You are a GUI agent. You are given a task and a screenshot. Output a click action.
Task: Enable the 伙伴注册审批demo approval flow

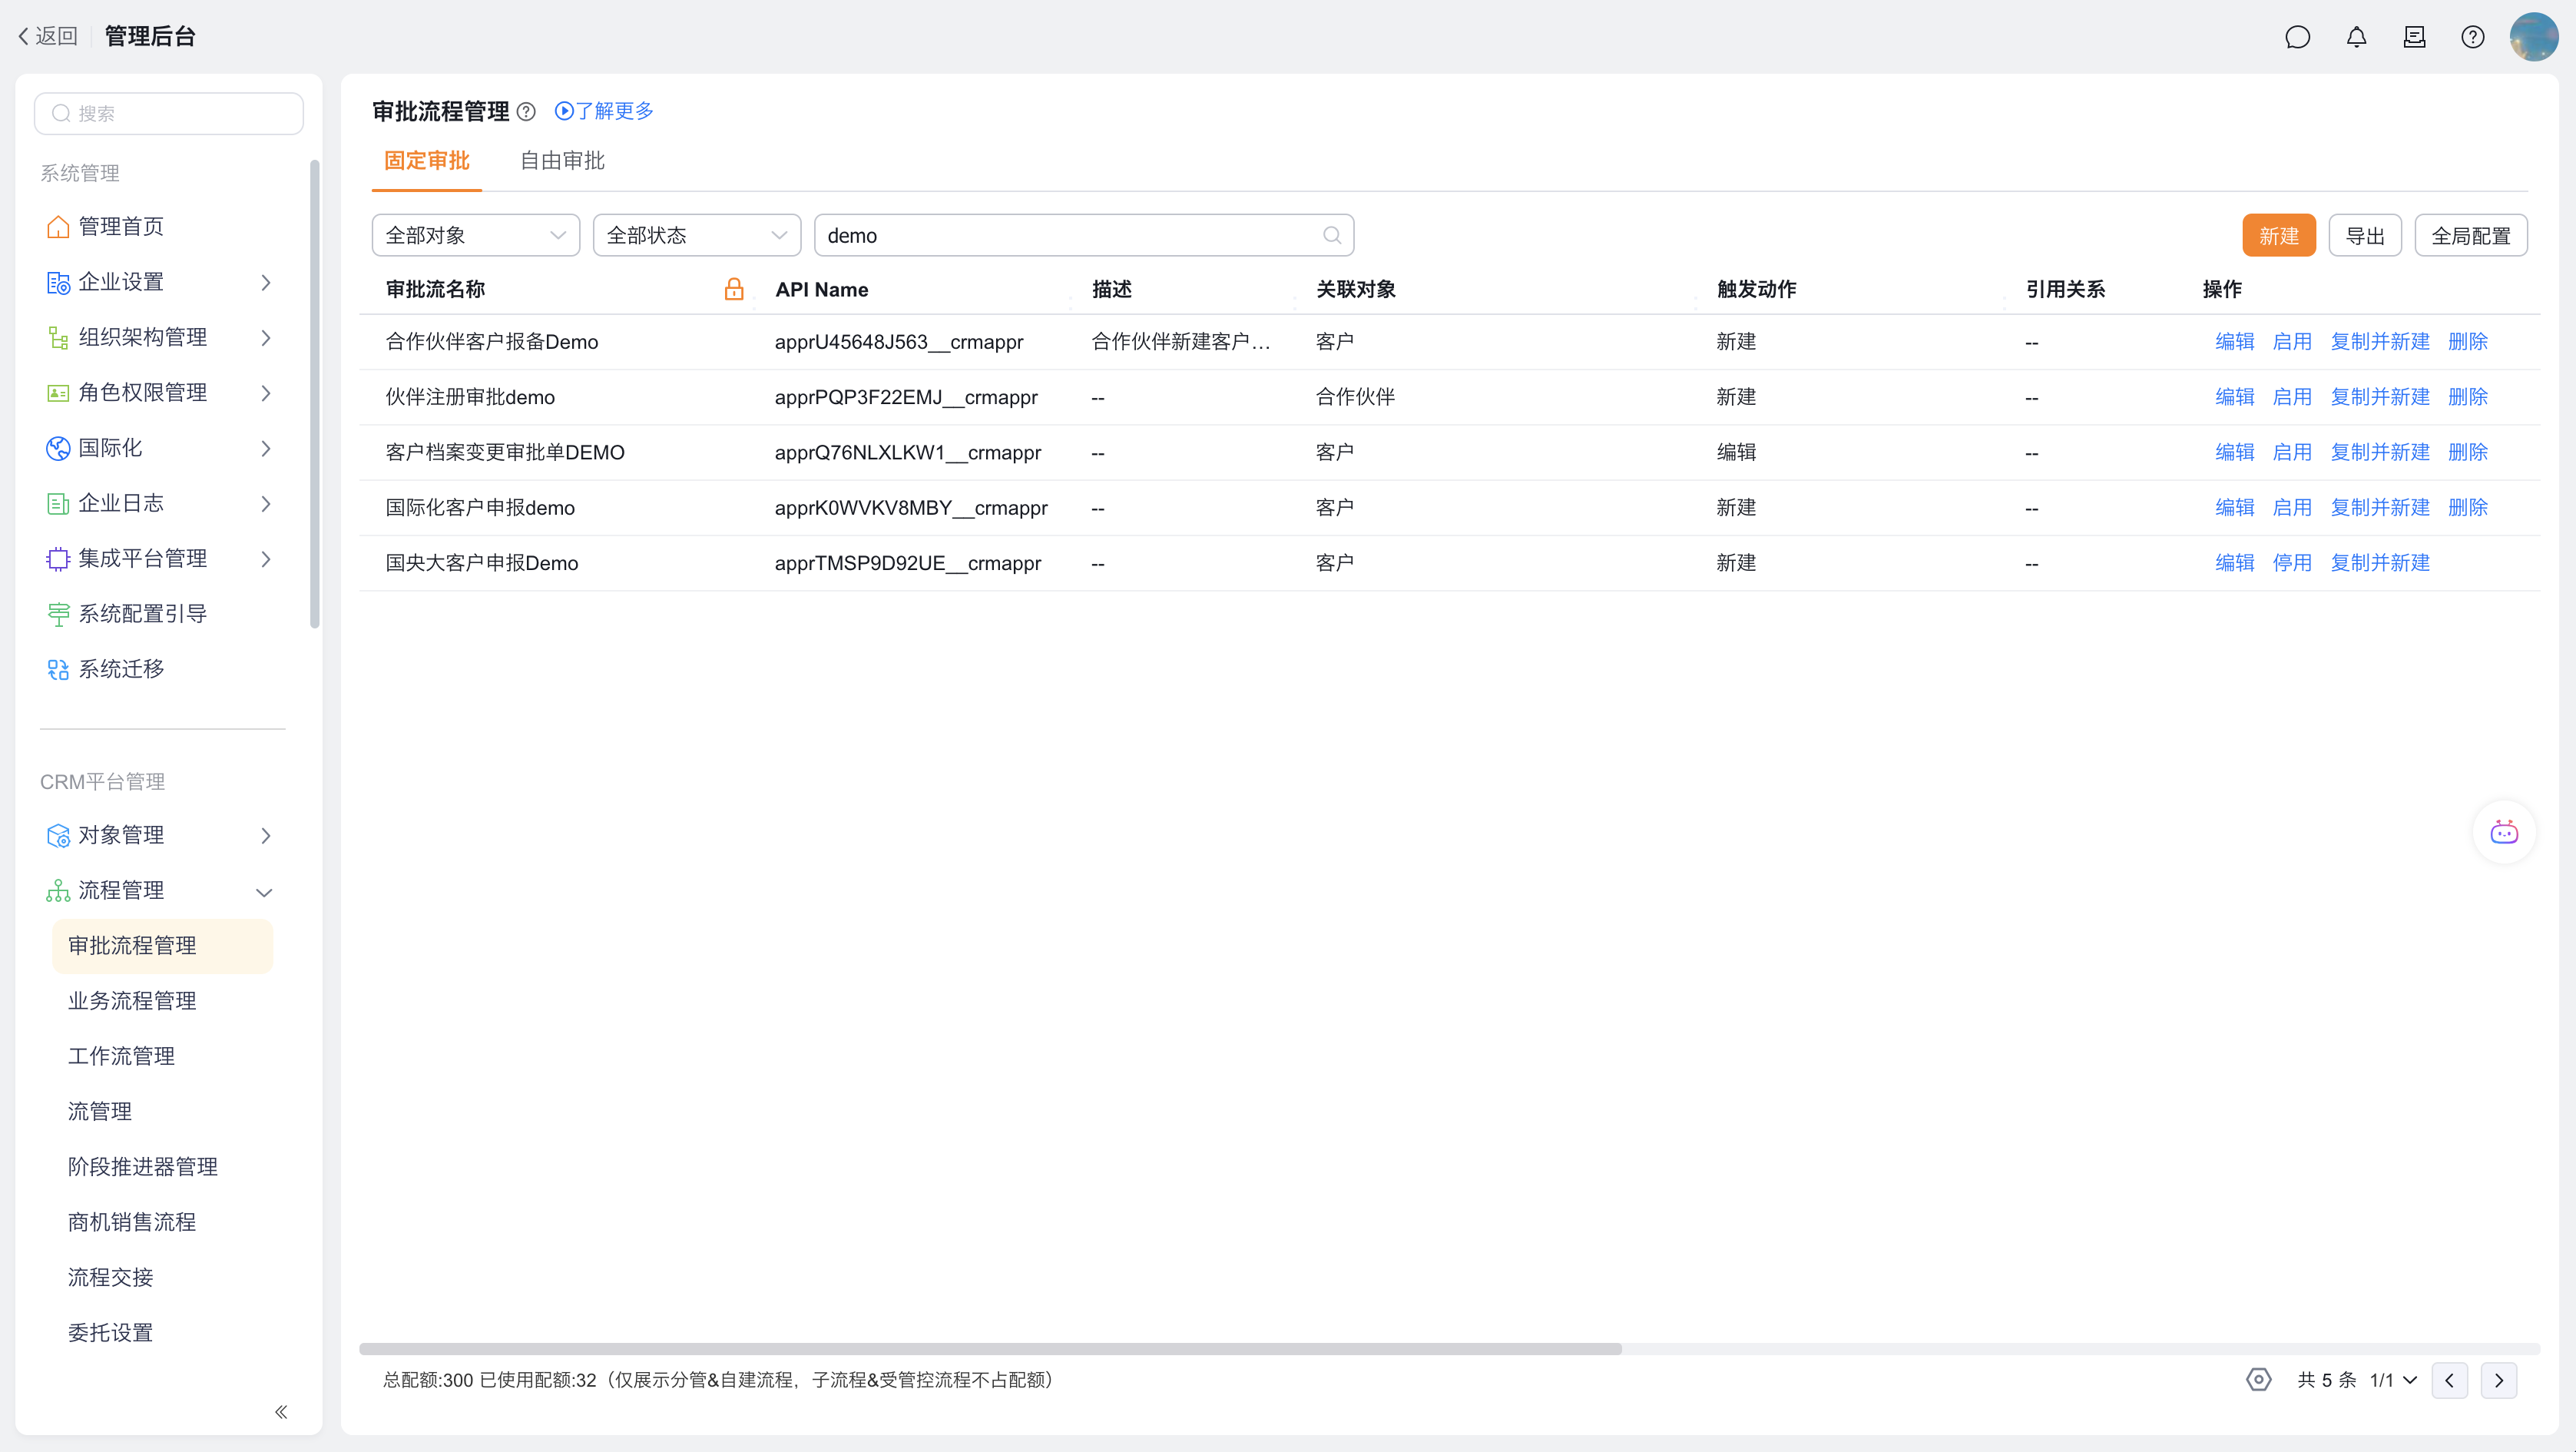click(x=2291, y=397)
